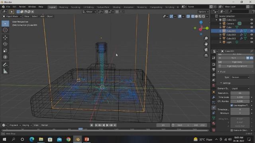Screen dimensions: 255x143
Task: Switch to Shading workspace tab
Action: click(117, 7)
